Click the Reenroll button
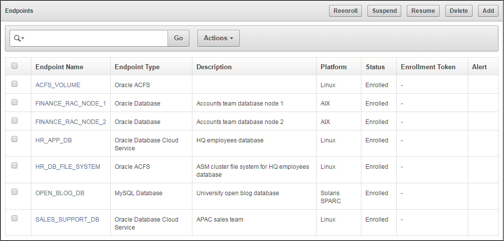 point(345,11)
